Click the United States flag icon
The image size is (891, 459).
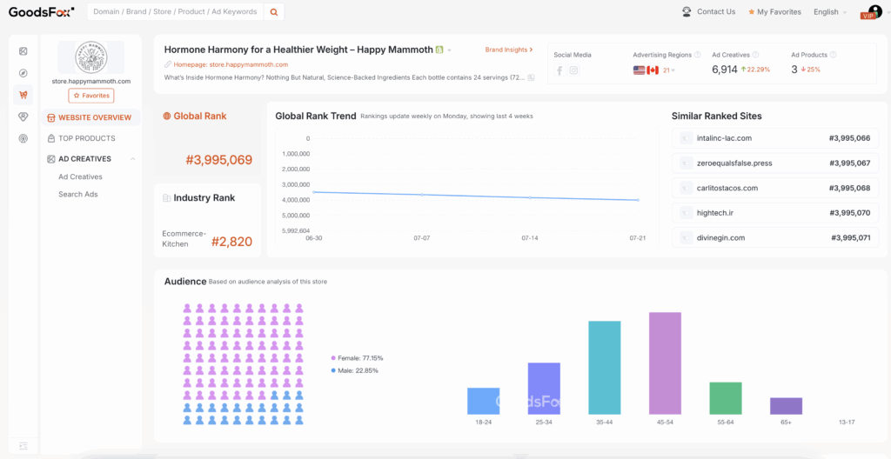(x=639, y=70)
